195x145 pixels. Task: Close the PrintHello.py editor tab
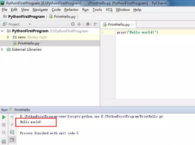pos(132,24)
